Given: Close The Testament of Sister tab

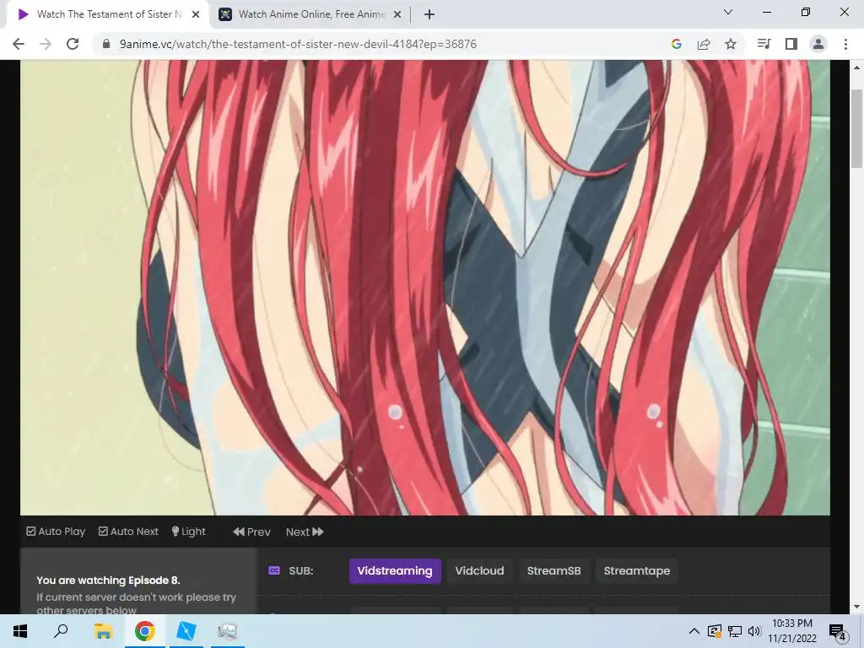Looking at the screenshot, I should [x=196, y=14].
